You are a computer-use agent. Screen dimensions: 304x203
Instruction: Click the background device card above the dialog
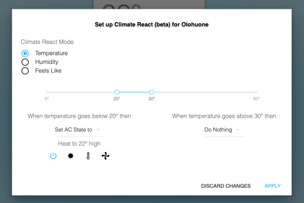(x=148, y=7)
